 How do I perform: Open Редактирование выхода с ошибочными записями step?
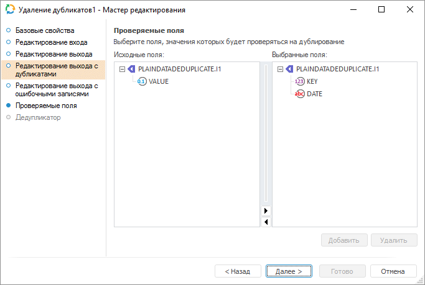pos(56,90)
